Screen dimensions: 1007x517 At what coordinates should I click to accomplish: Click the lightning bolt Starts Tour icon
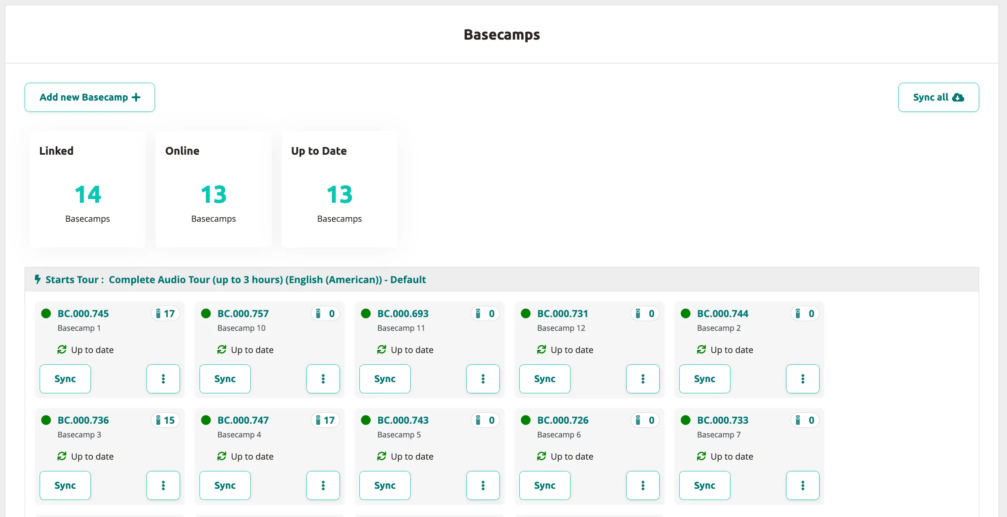point(38,279)
